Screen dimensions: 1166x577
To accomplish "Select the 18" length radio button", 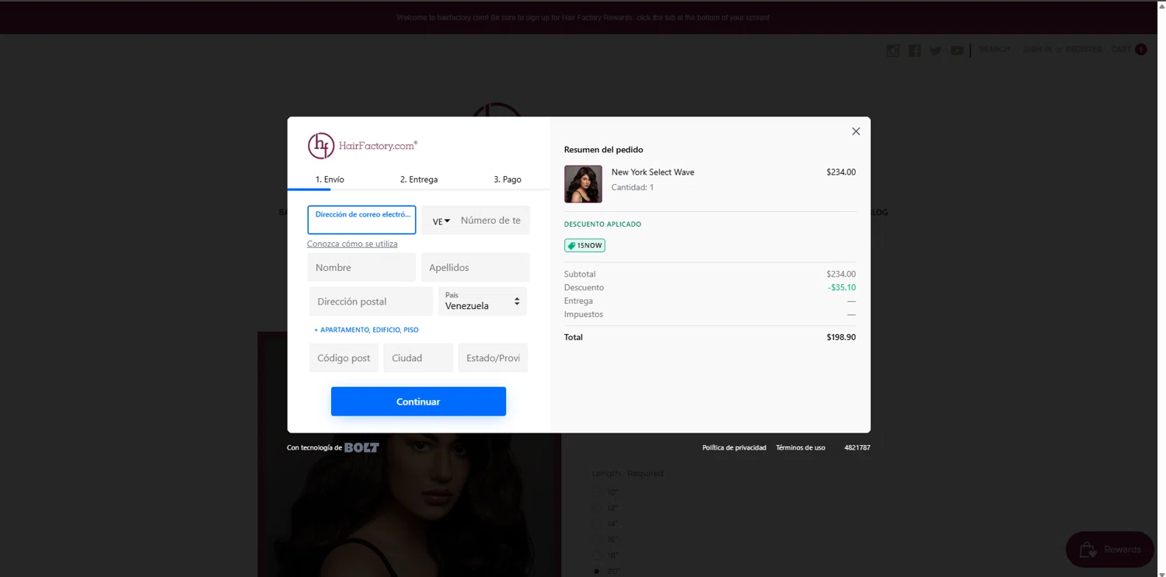I will tap(597, 555).
